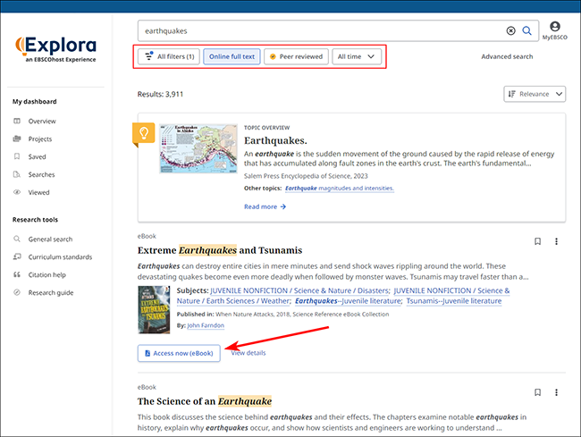
Task: Click Earthquakes--Juvenile literature subject link
Action: click(x=349, y=301)
